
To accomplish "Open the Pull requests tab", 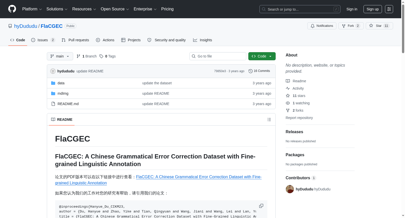I will point(75,40).
